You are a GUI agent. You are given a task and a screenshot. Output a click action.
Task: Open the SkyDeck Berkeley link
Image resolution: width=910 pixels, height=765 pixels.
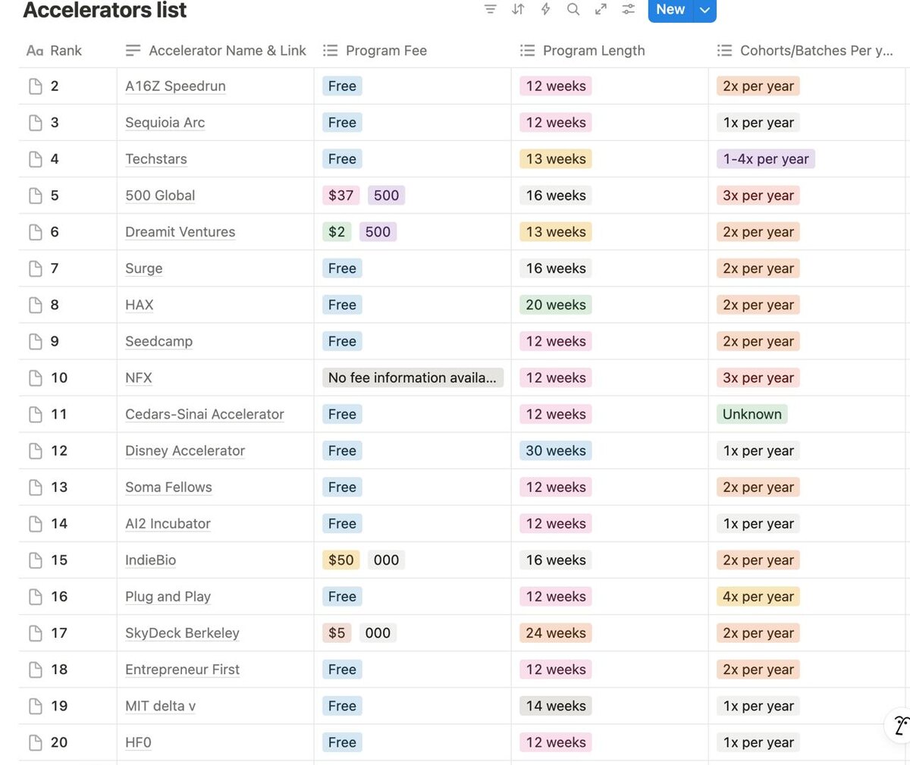coord(182,633)
